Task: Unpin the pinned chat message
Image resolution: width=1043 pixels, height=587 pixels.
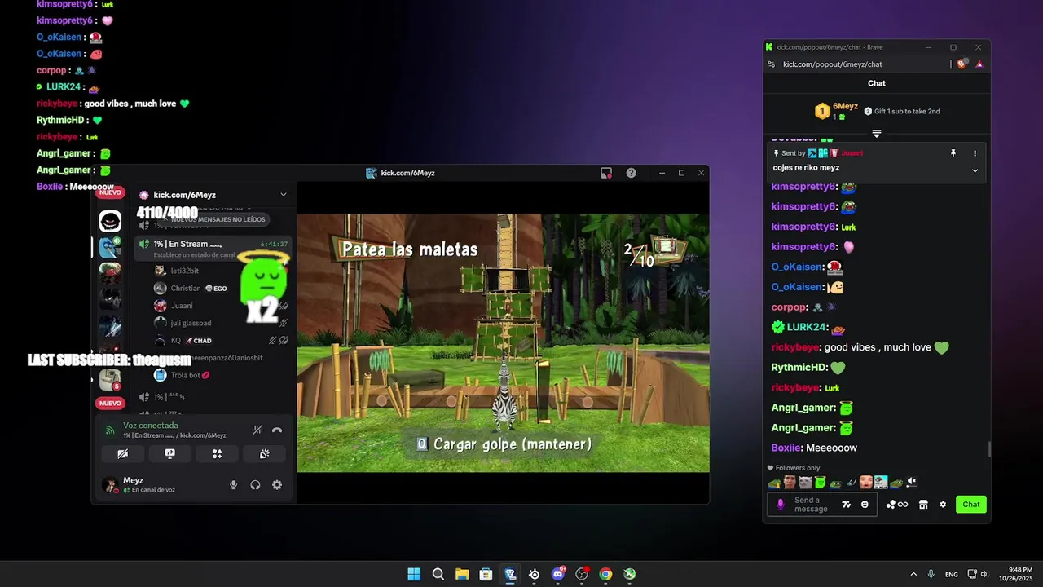Action: (x=953, y=153)
